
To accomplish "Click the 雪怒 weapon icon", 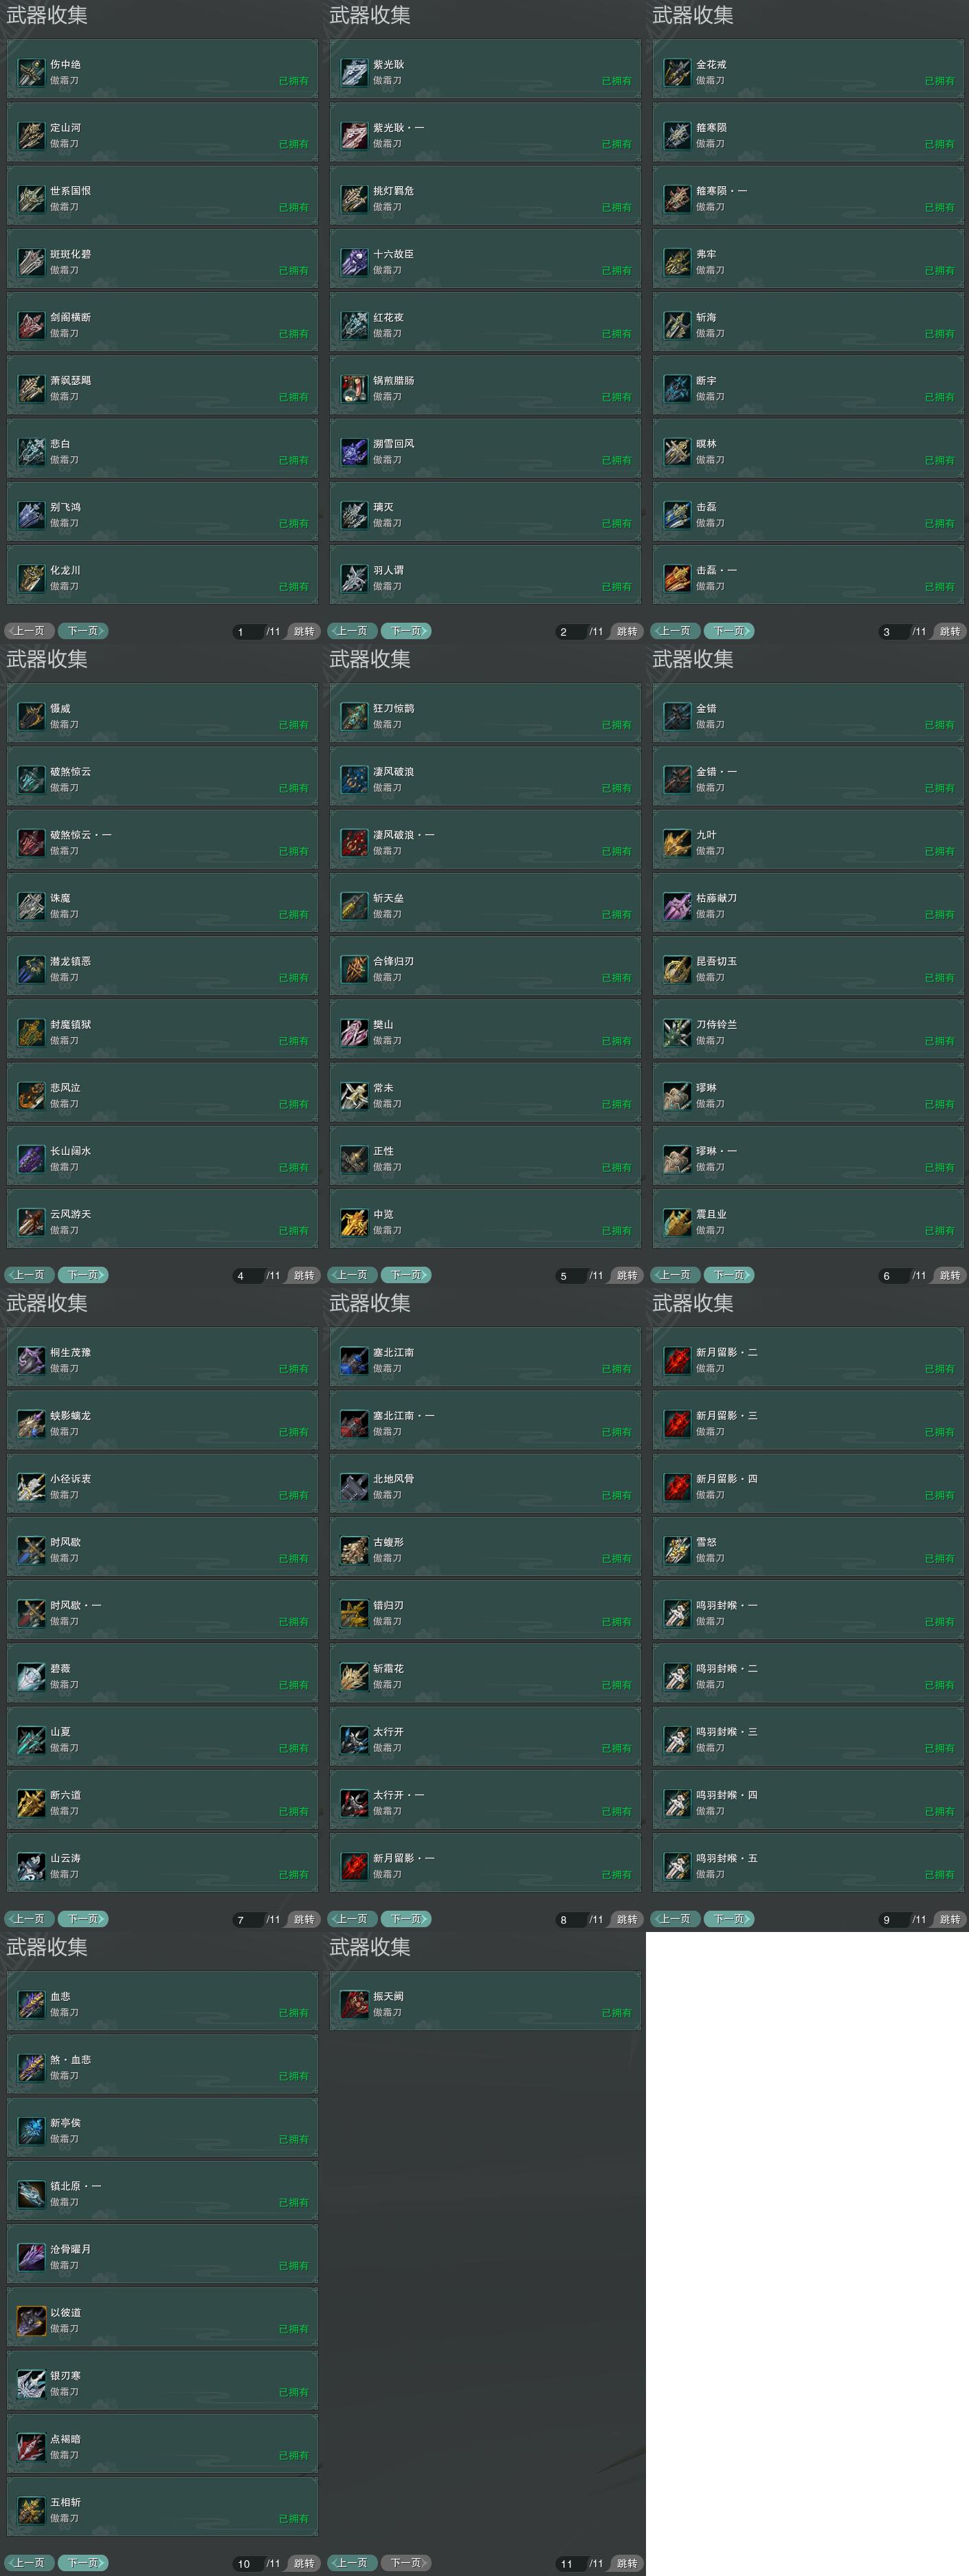I will (678, 1550).
